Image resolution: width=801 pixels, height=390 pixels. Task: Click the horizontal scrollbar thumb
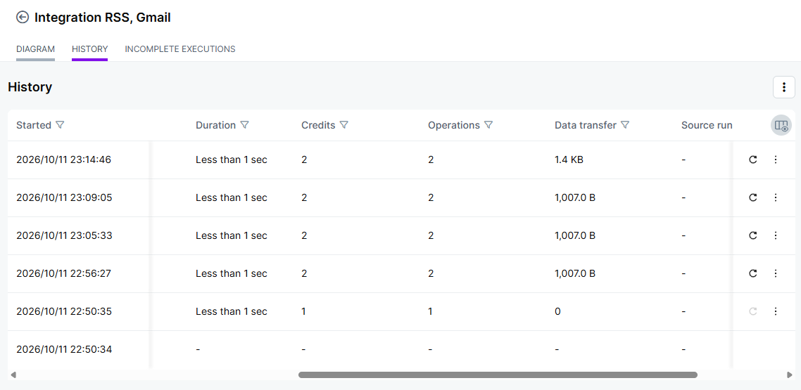click(498, 375)
